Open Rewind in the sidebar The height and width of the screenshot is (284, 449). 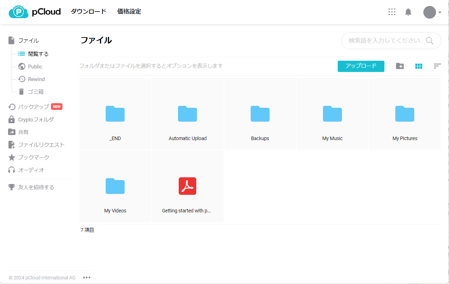(x=36, y=79)
